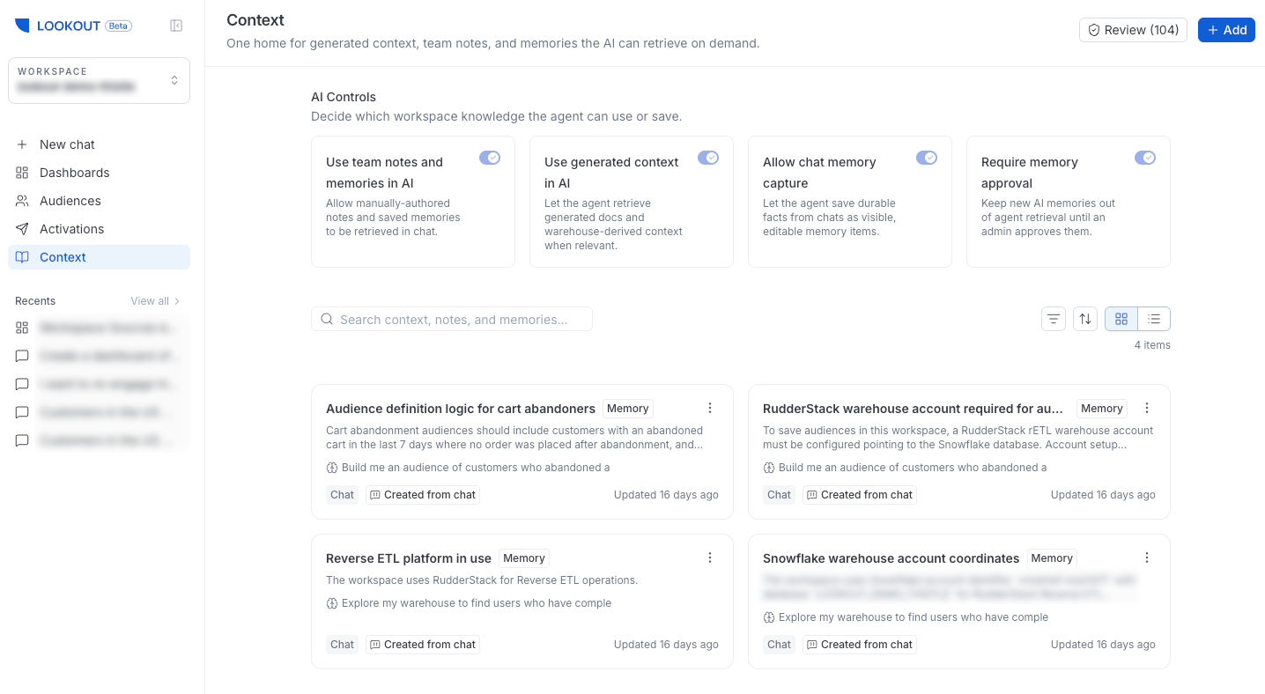1265x694 pixels.
Task: Open first recent item with dashboard icon
Action: (x=99, y=328)
